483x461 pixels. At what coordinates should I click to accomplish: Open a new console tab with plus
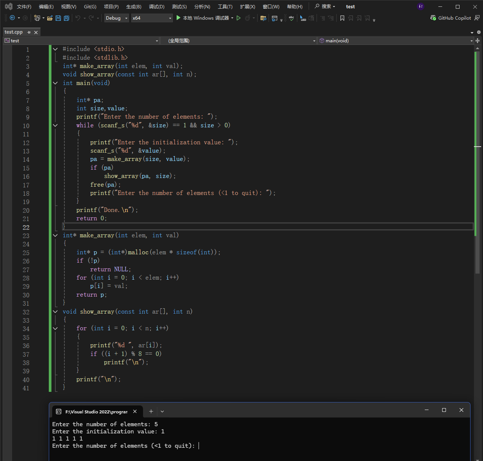click(x=151, y=411)
